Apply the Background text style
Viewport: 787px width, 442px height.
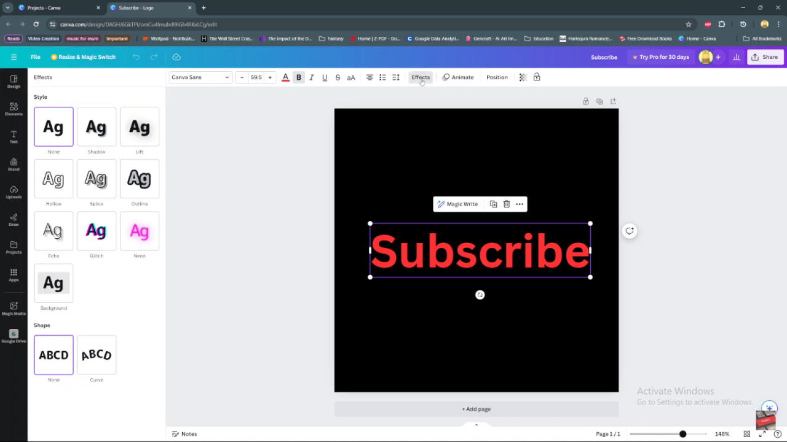click(x=53, y=283)
